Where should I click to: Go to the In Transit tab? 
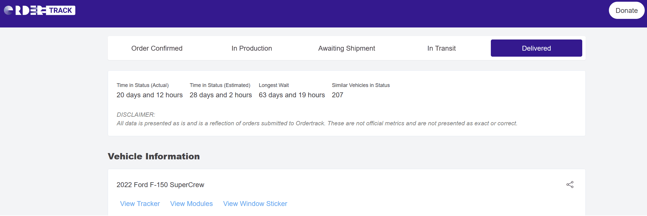tap(441, 48)
